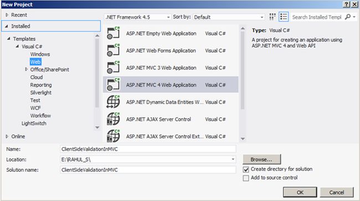This screenshot has width=360, height=201.
Task: Click the ASP.NET AJAX Server Control icon
Action: point(114,119)
